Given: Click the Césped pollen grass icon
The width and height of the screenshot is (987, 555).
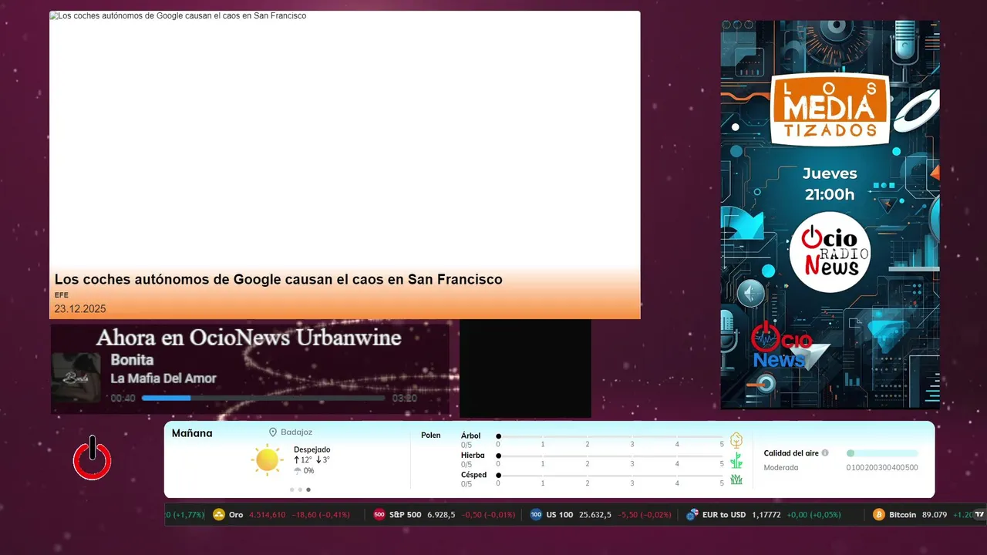Looking at the screenshot, I should [736, 479].
